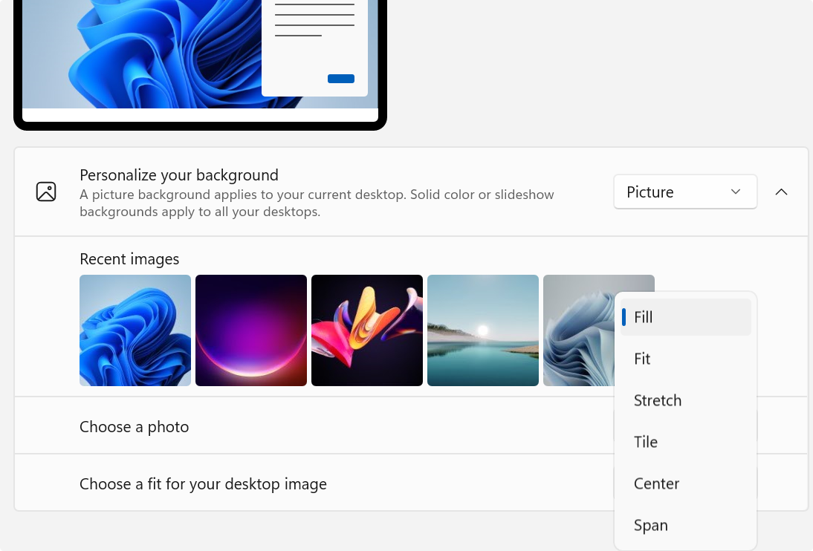Image resolution: width=813 pixels, height=551 pixels.
Task: Click the Recent images heading
Action: [x=129, y=259]
